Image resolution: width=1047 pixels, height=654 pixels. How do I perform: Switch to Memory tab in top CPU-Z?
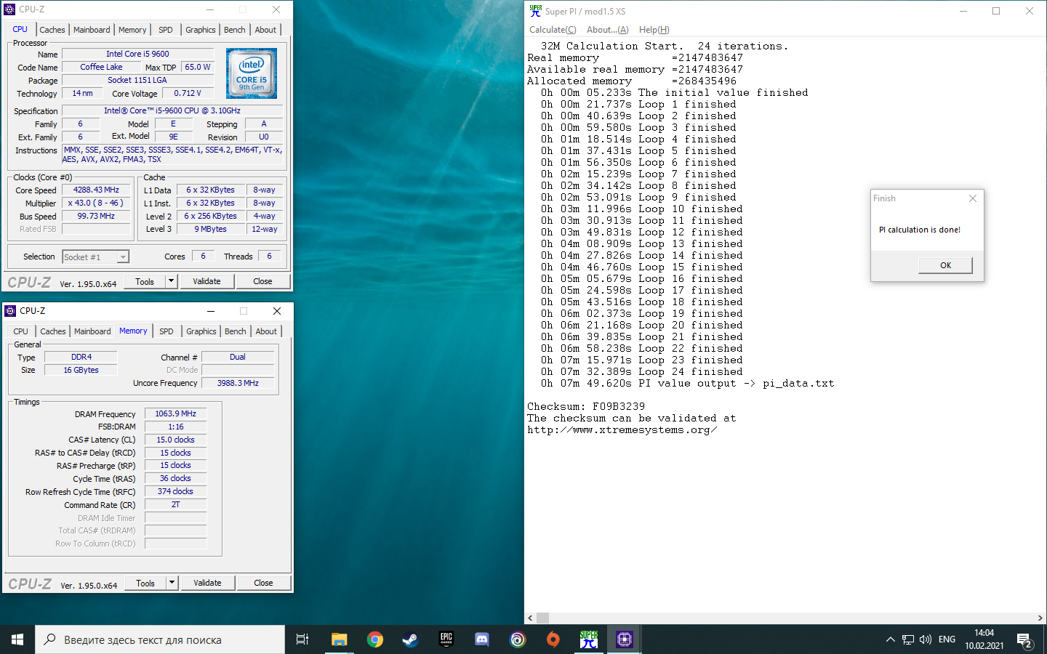[x=132, y=30]
